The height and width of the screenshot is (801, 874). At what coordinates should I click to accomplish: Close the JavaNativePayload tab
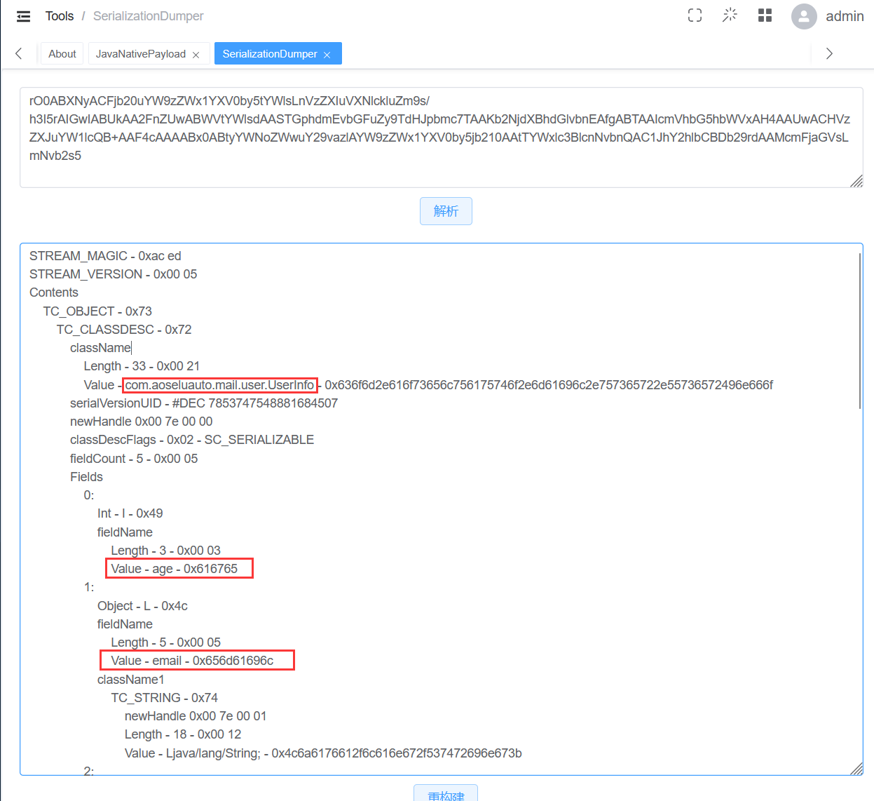pos(196,55)
